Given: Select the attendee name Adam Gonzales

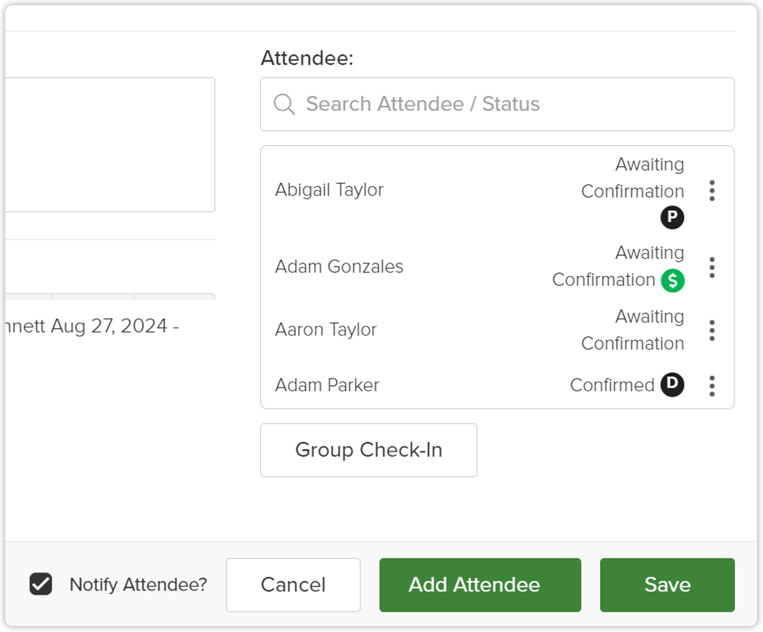Looking at the screenshot, I should [x=339, y=267].
